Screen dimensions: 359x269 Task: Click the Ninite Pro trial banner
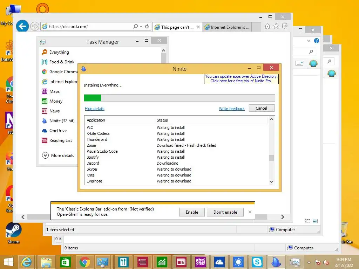pyautogui.click(x=241, y=79)
